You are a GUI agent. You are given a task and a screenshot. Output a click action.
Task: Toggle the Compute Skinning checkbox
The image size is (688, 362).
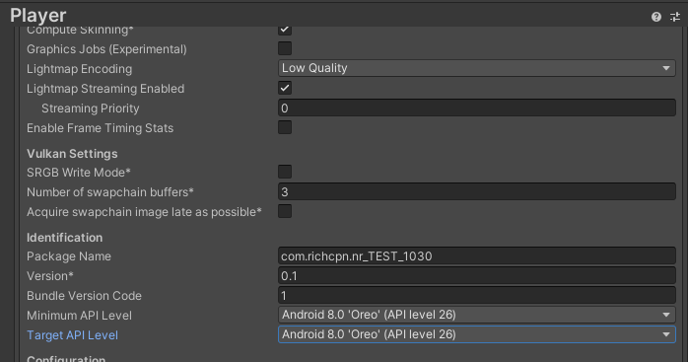(285, 30)
